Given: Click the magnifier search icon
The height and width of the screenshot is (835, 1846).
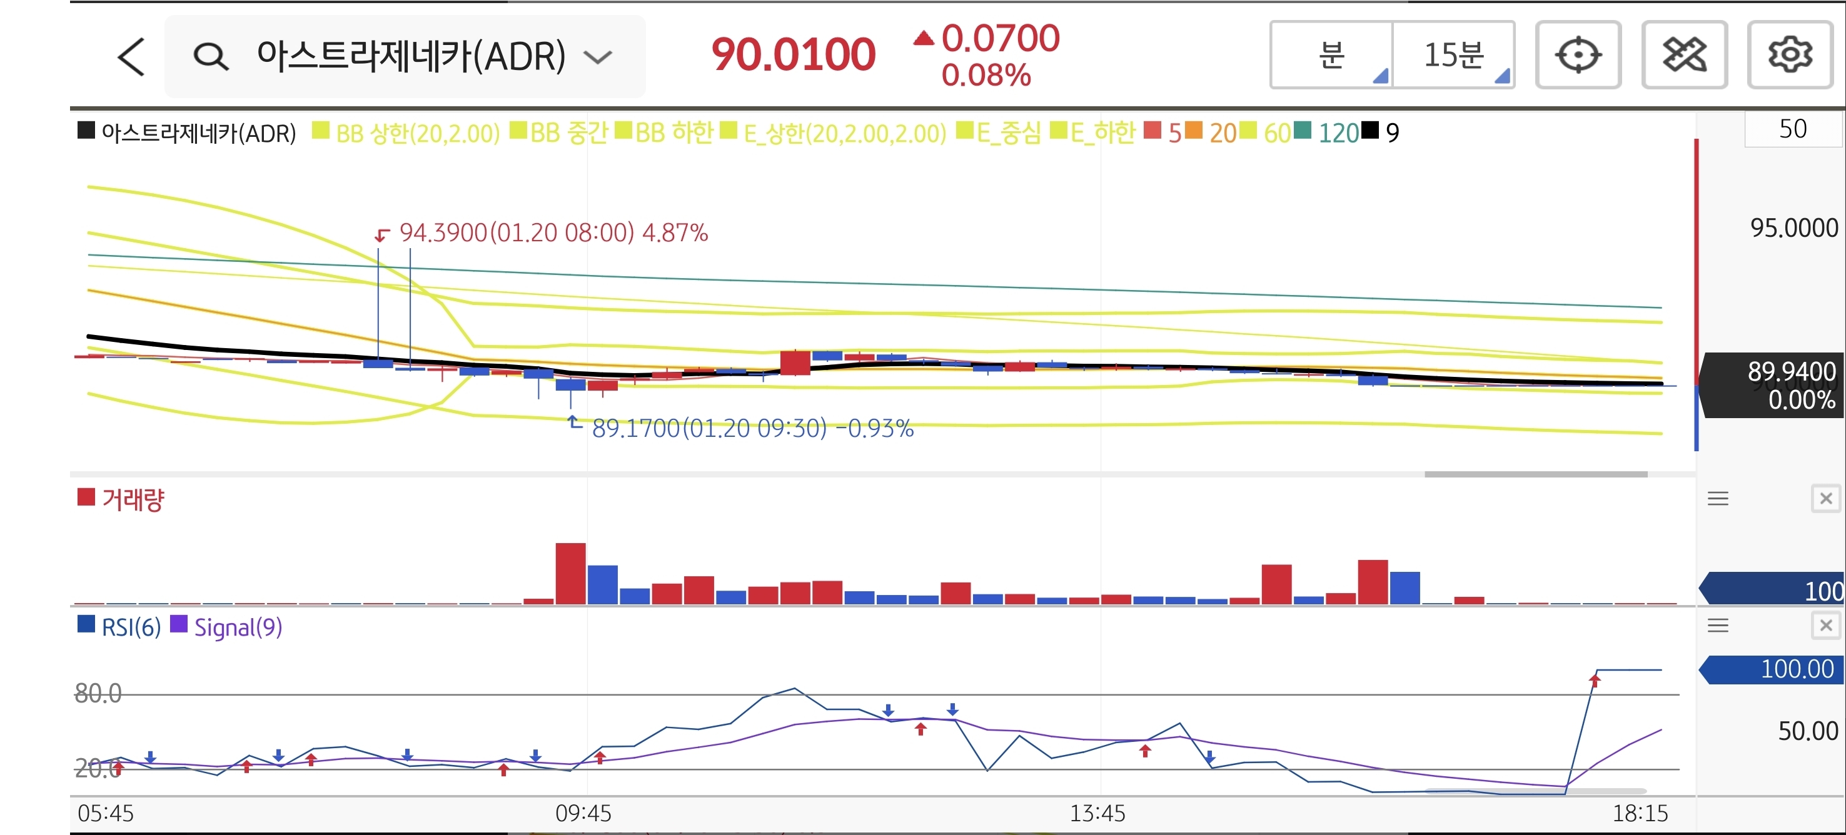Looking at the screenshot, I should click(x=211, y=57).
